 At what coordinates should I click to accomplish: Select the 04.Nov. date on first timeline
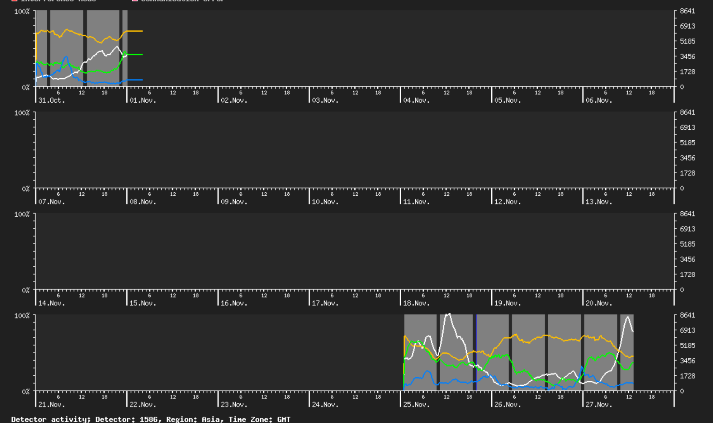coord(416,101)
